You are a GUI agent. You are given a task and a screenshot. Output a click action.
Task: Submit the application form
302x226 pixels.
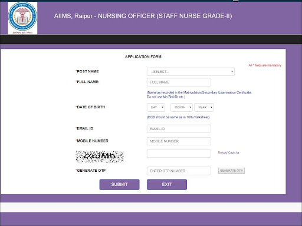(x=119, y=184)
